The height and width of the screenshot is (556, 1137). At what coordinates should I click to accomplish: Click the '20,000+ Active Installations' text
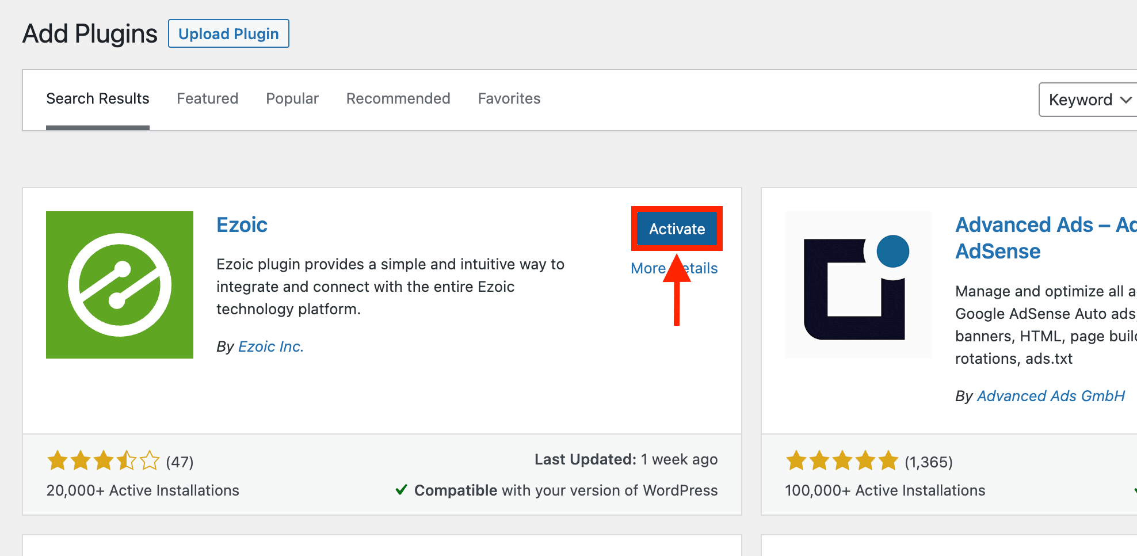click(x=143, y=490)
